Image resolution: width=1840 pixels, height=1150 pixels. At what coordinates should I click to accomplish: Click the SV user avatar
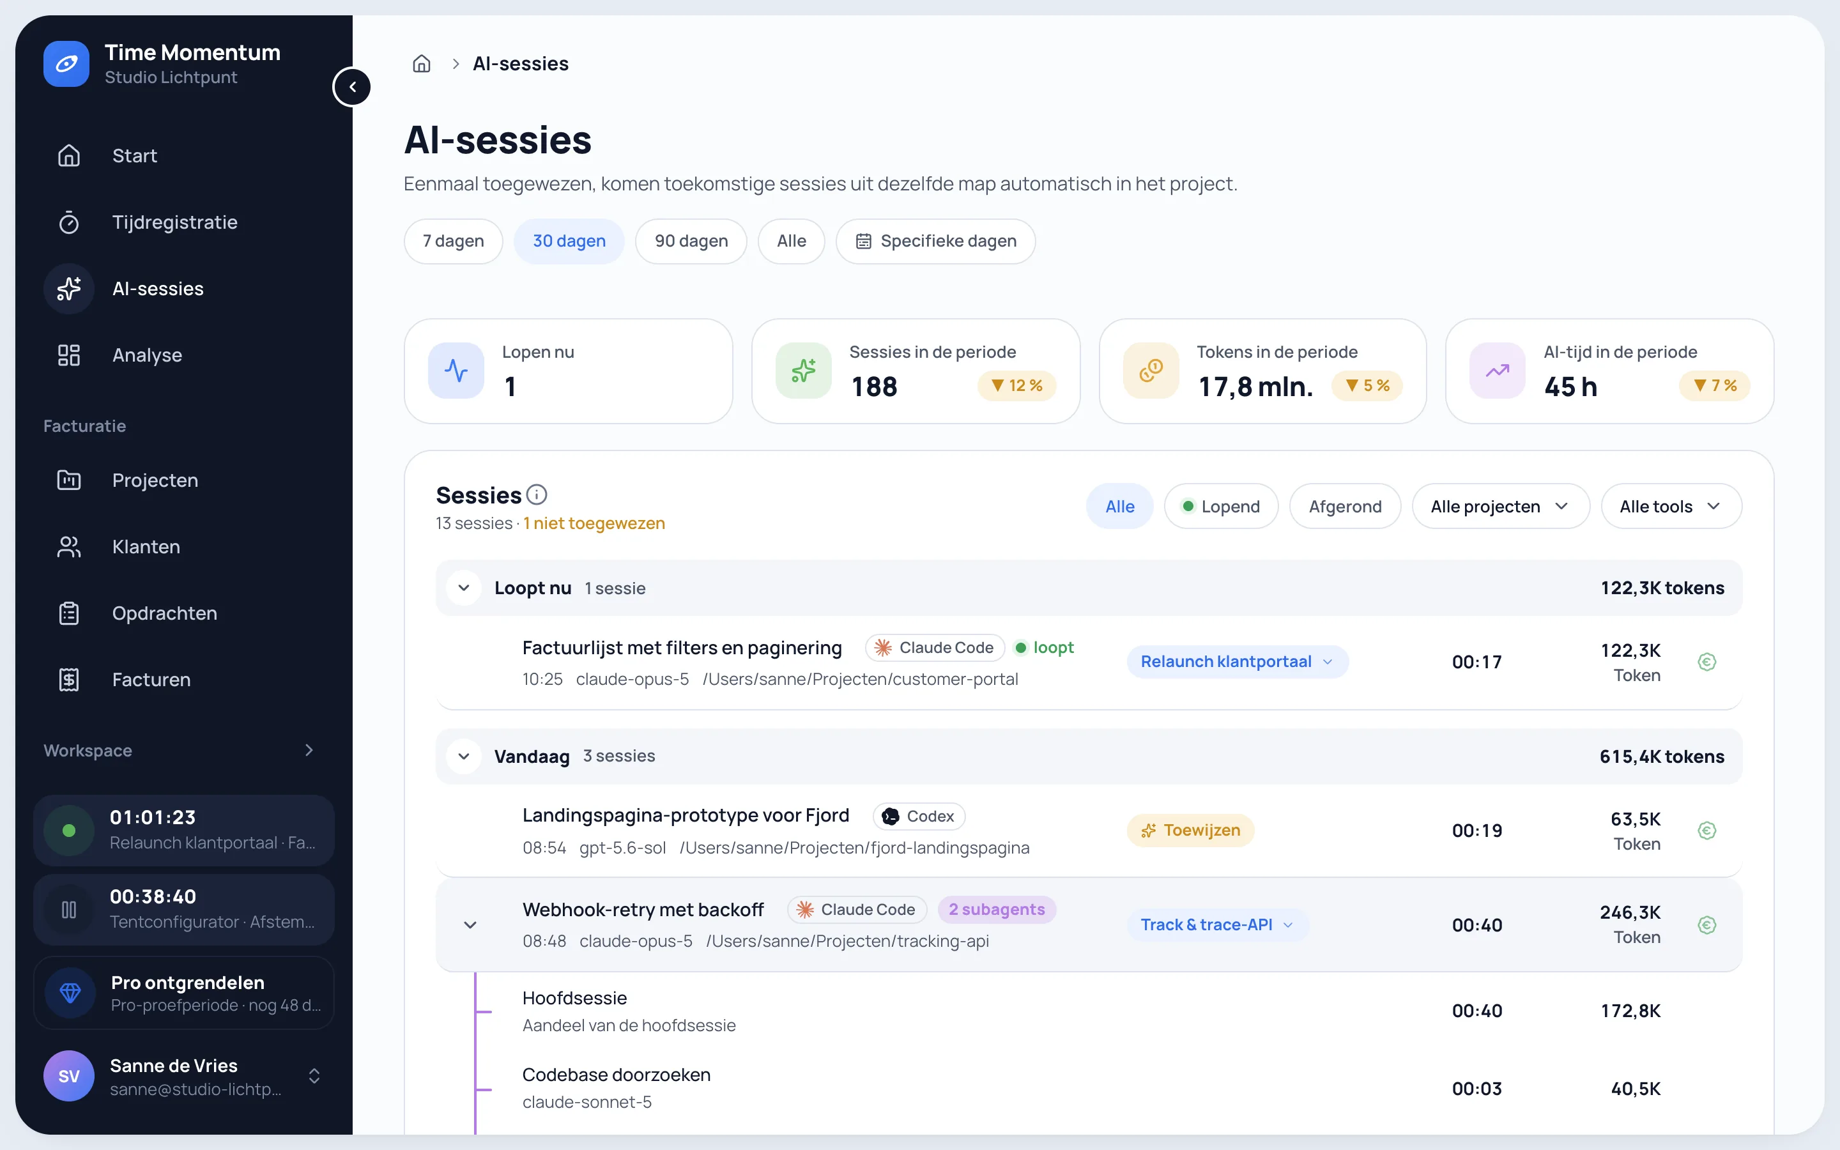[x=68, y=1075]
